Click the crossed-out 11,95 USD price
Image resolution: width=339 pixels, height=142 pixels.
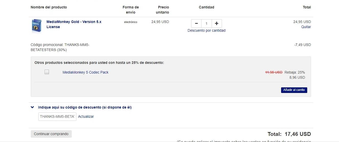pos(274,72)
